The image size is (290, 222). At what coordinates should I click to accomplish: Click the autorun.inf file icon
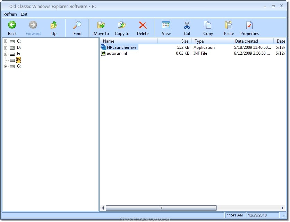(103, 53)
